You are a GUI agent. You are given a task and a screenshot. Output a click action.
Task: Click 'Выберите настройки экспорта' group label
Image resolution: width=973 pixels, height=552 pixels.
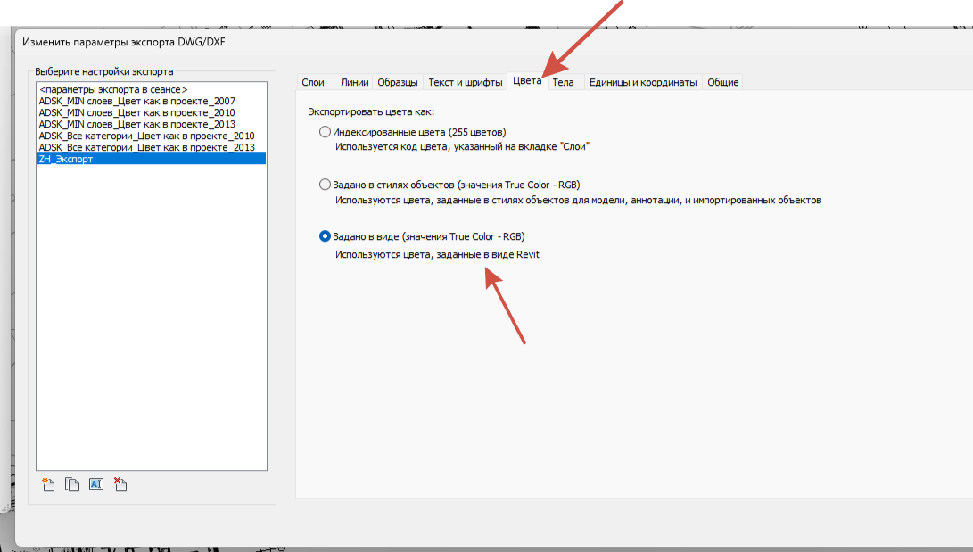pos(103,71)
